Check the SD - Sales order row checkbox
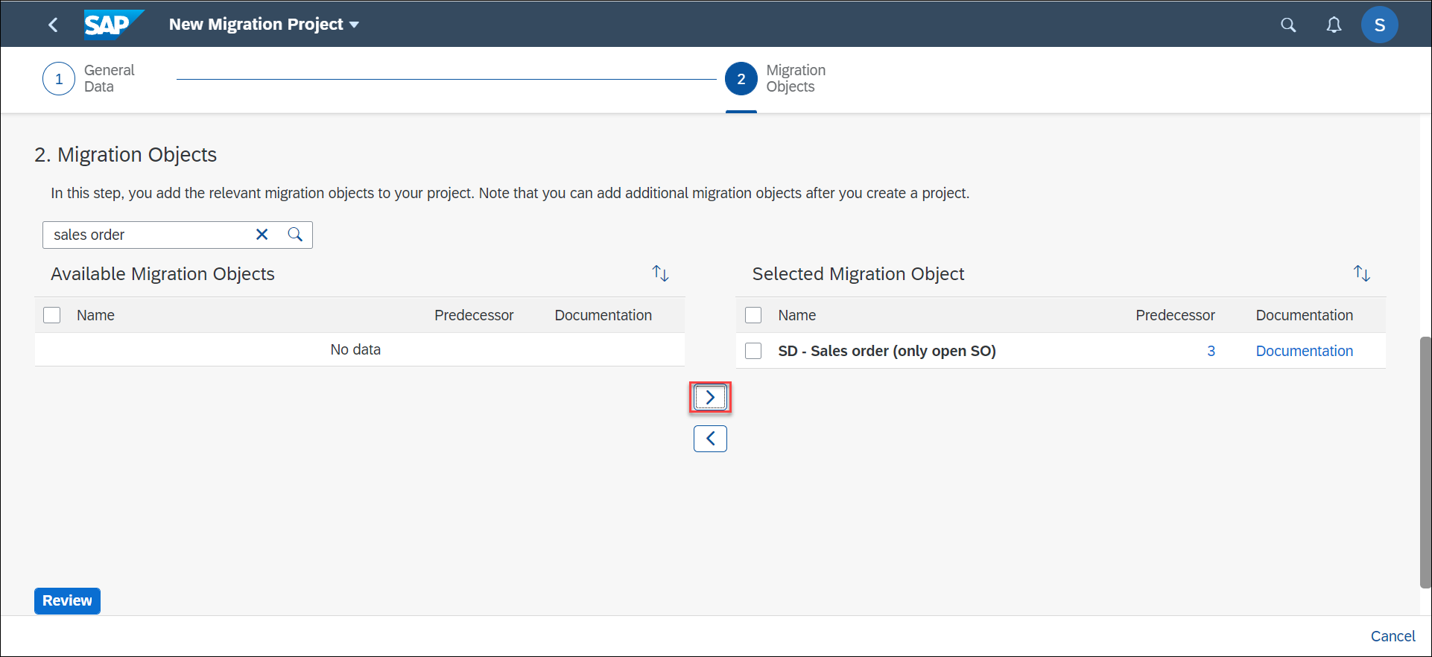Screen dimensions: 1432x657 (x=753, y=351)
